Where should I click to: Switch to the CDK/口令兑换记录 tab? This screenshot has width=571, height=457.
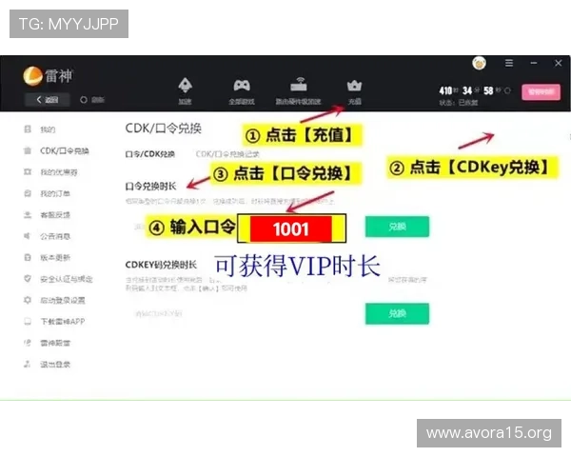[x=227, y=154]
